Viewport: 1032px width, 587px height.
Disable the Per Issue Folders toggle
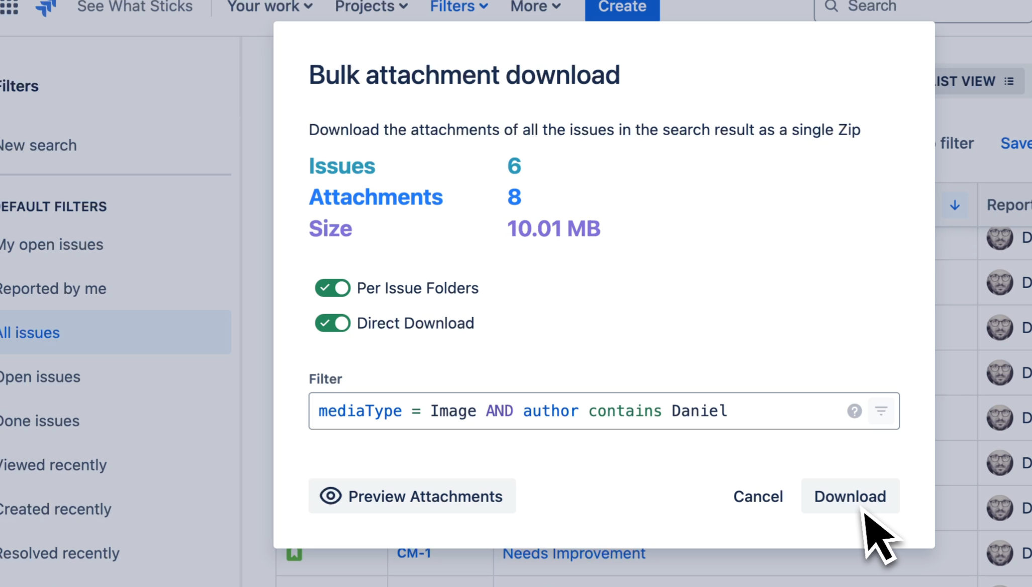click(x=332, y=287)
